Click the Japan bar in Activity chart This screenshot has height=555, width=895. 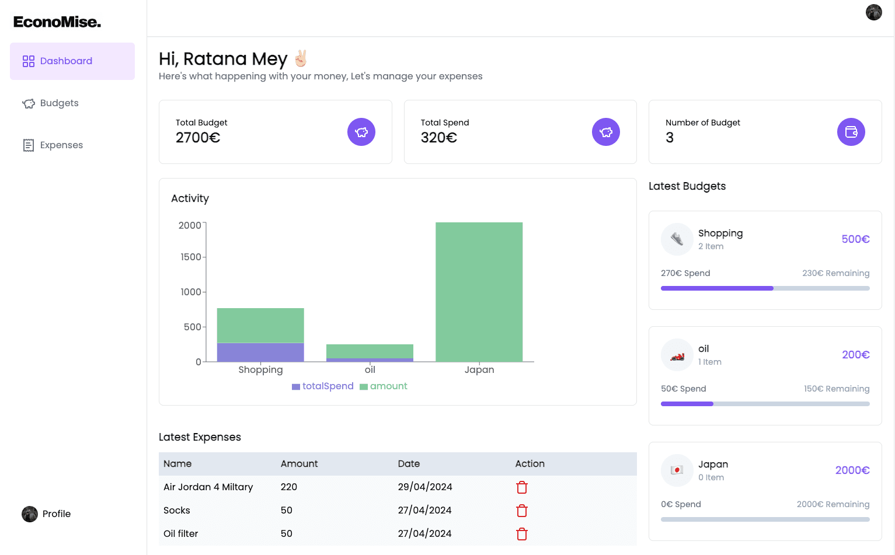[x=479, y=292]
